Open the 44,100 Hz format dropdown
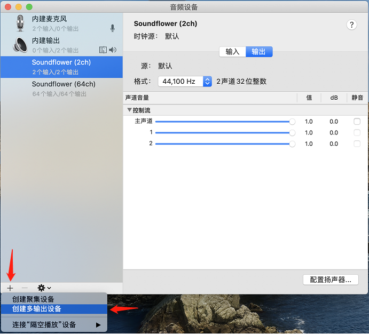 tap(185, 81)
